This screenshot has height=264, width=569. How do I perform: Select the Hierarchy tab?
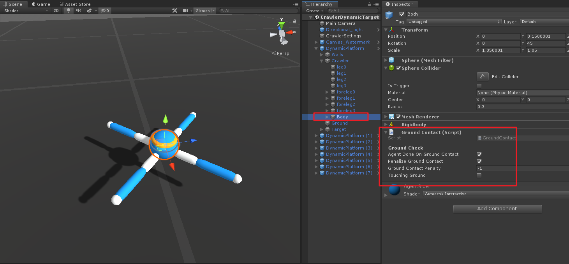(319, 4)
